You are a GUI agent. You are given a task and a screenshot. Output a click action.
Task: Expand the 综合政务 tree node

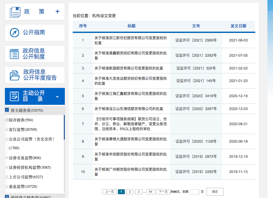(7, 120)
